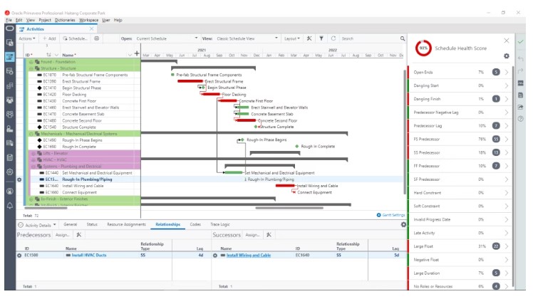The image size is (533, 299).
Task: Click the successors customize tool icon
Action: (x=269, y=235)
